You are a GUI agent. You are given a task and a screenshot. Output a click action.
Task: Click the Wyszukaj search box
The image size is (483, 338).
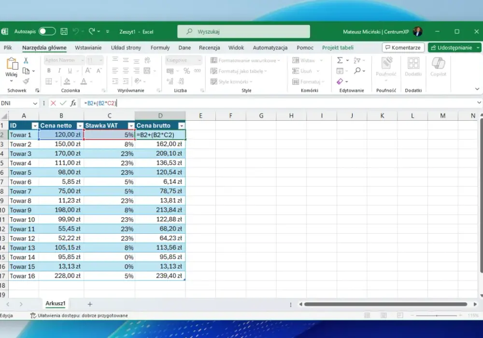243,31
